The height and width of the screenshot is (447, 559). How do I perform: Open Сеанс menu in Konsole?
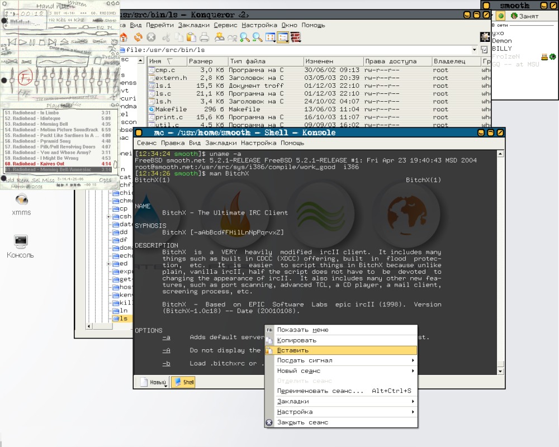click(x=146, y=143)
